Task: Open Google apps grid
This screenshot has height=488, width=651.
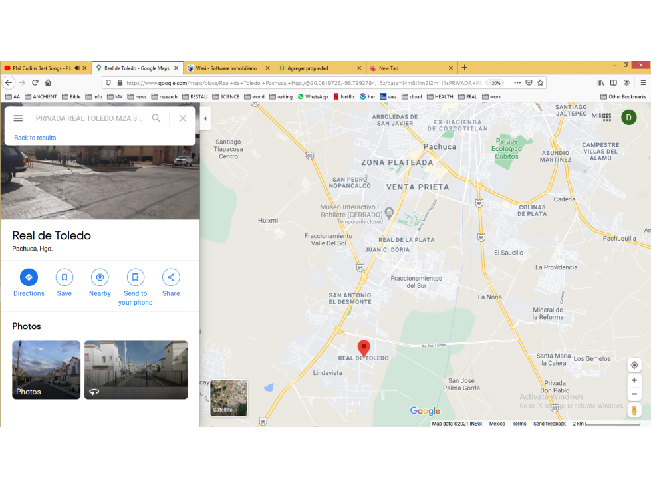Action: [607, 118]
